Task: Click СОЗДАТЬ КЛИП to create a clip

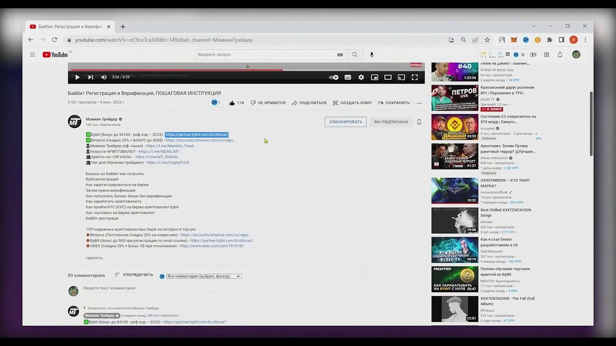Action: pos(352,103)
